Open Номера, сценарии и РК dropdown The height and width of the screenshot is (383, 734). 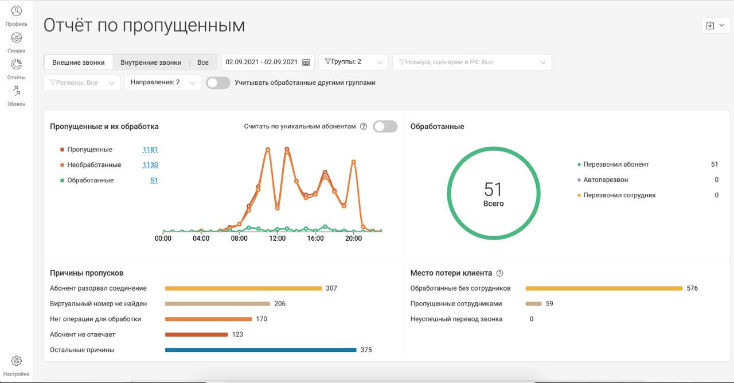pos(472,62)
